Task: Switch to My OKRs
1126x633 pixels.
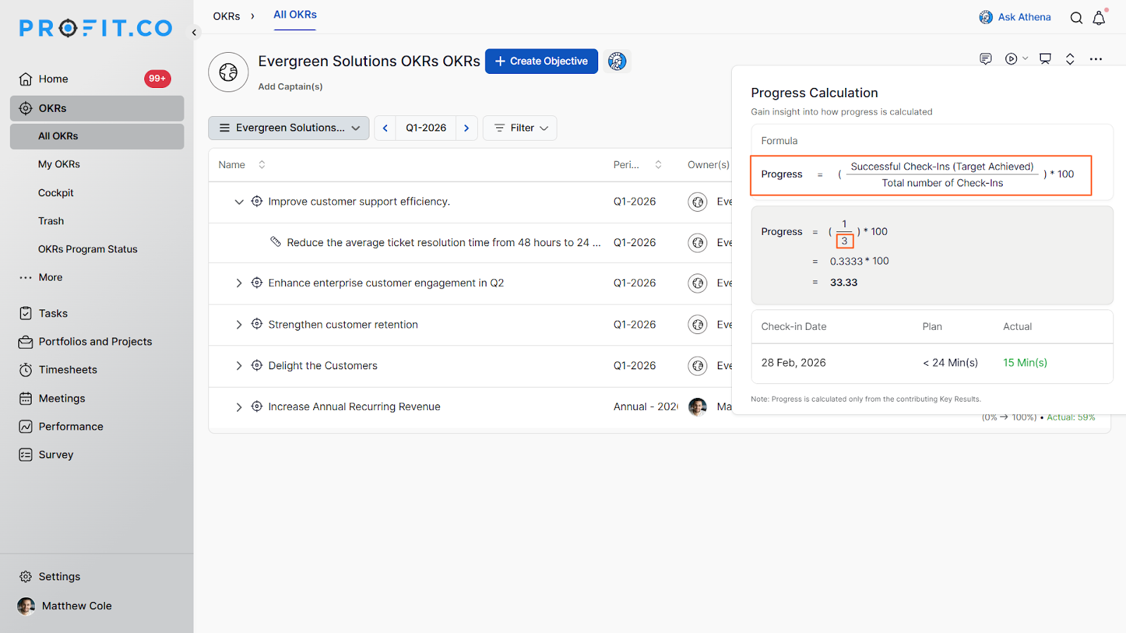Action: 59,164
